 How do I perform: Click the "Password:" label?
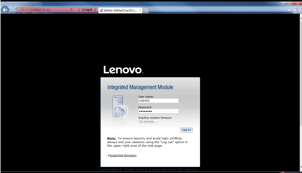(145, 107)
